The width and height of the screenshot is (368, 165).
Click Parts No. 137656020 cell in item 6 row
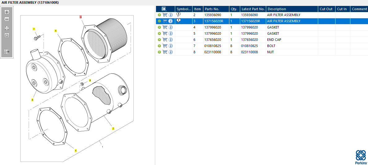pos(216,40)
